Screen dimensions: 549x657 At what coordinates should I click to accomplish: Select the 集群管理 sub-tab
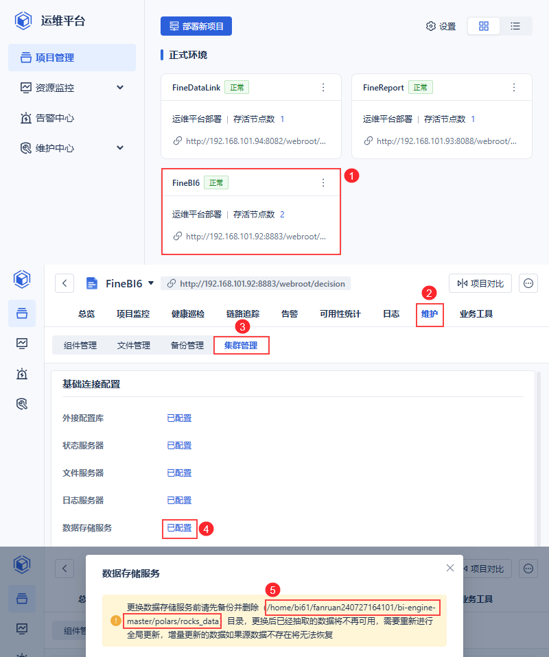coord(241,345)
